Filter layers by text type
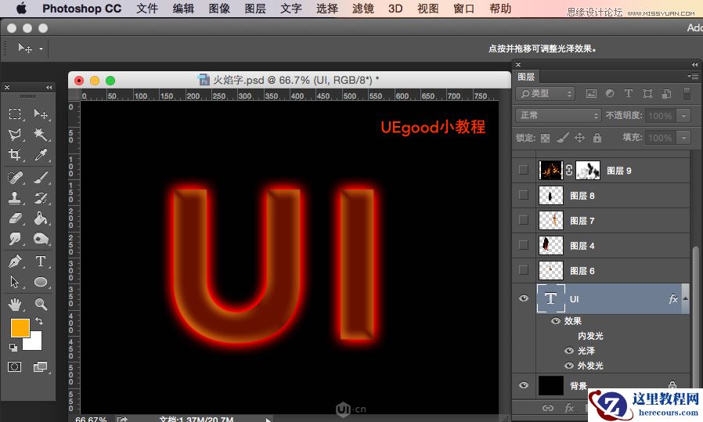The image size is (703, 422). coord(628,93)
